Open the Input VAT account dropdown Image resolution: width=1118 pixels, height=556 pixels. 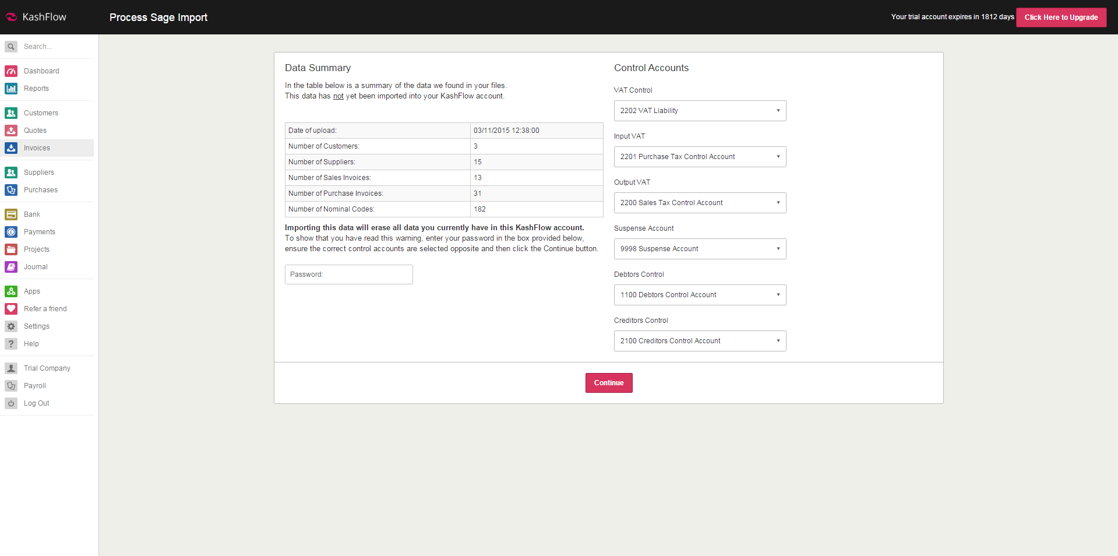pos(700,157)
